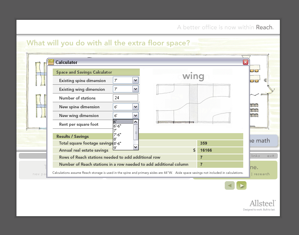Click the dropdown list scroll down arrow
Viewport: 299px width, 235px height.
136,147
